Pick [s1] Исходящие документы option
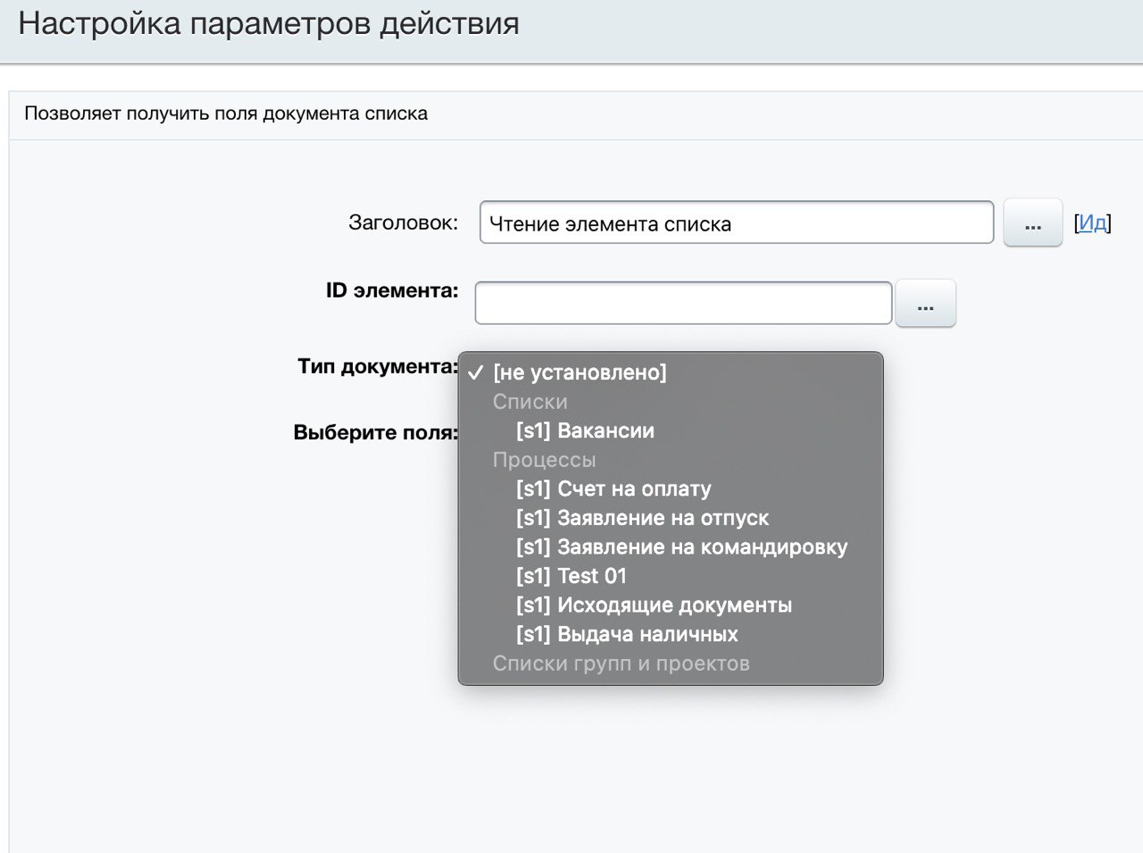 [x=654, y=605]
